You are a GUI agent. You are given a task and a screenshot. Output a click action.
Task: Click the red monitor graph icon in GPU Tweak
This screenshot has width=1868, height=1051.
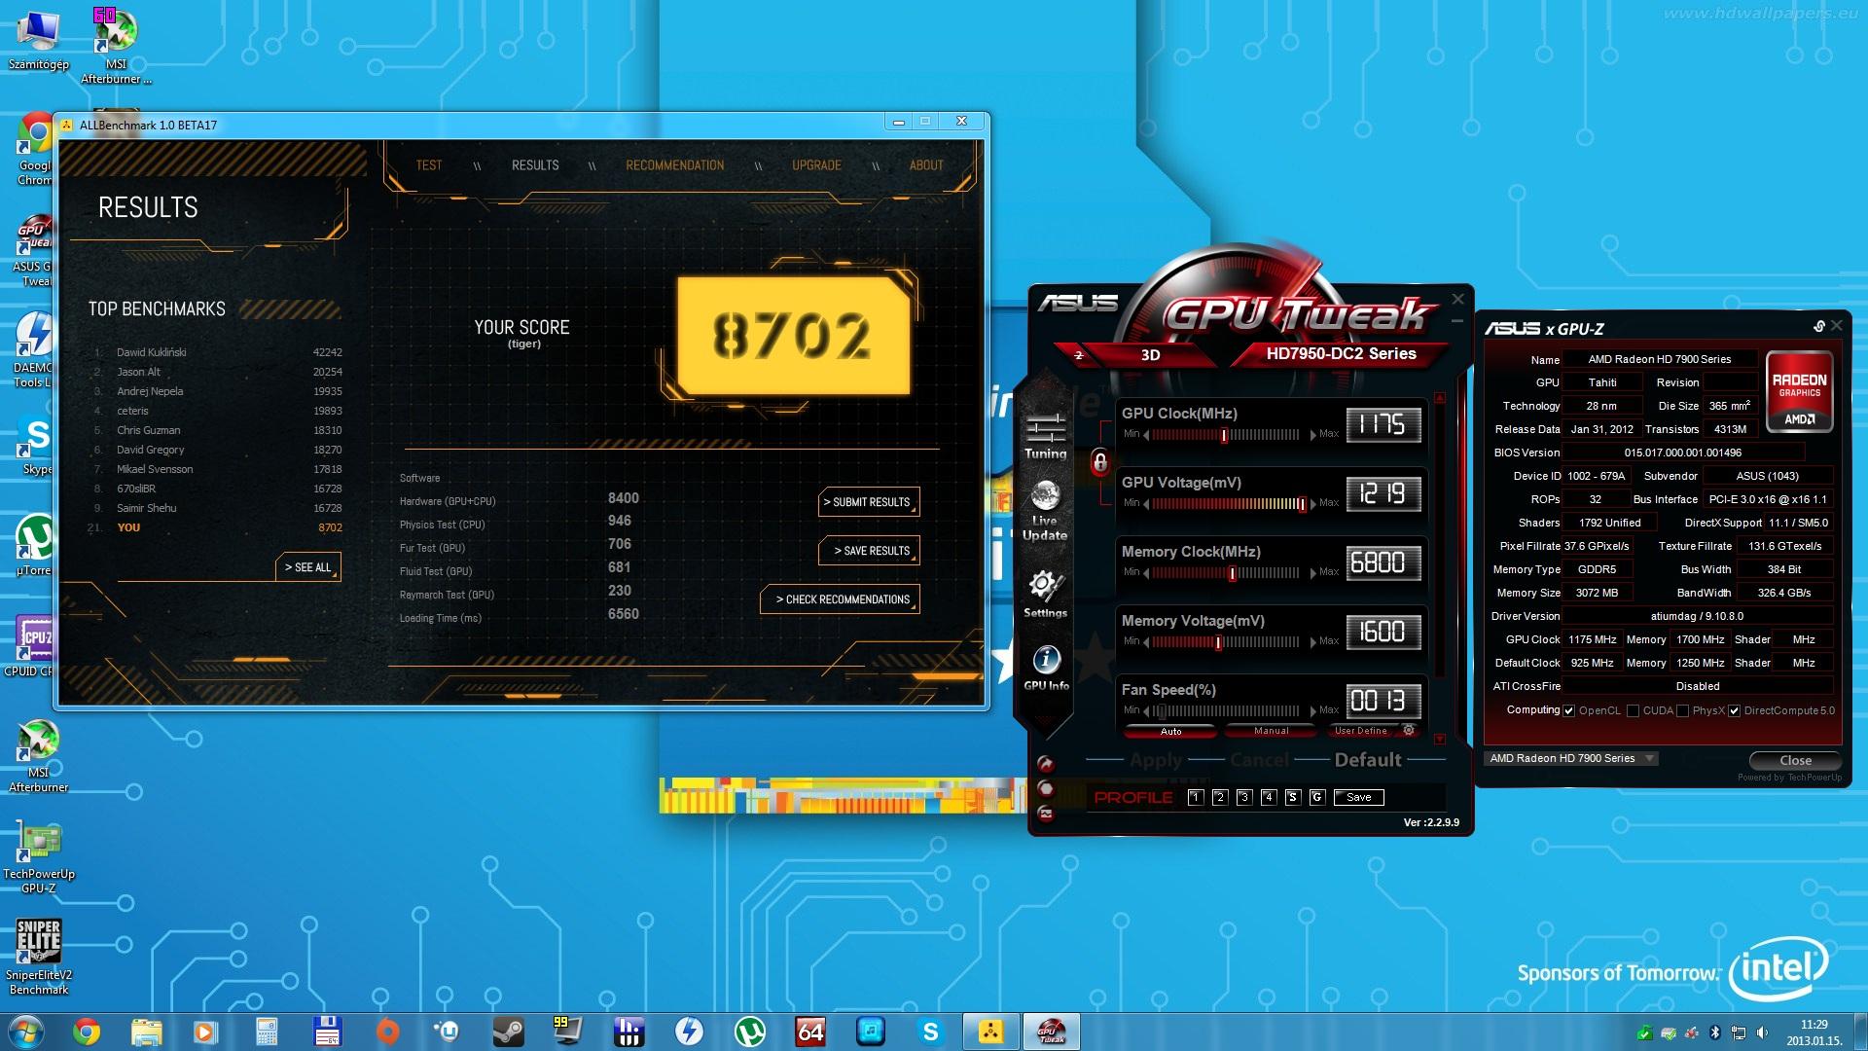1046,813
